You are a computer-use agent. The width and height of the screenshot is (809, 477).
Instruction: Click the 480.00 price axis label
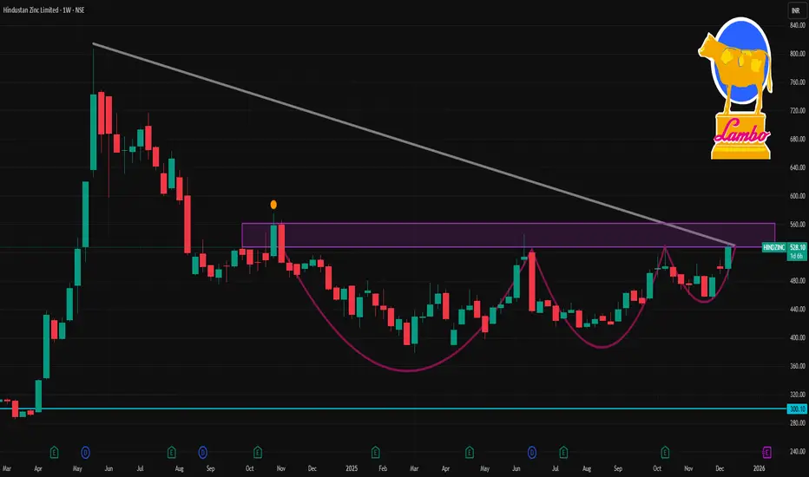click(x=797, y=281)
